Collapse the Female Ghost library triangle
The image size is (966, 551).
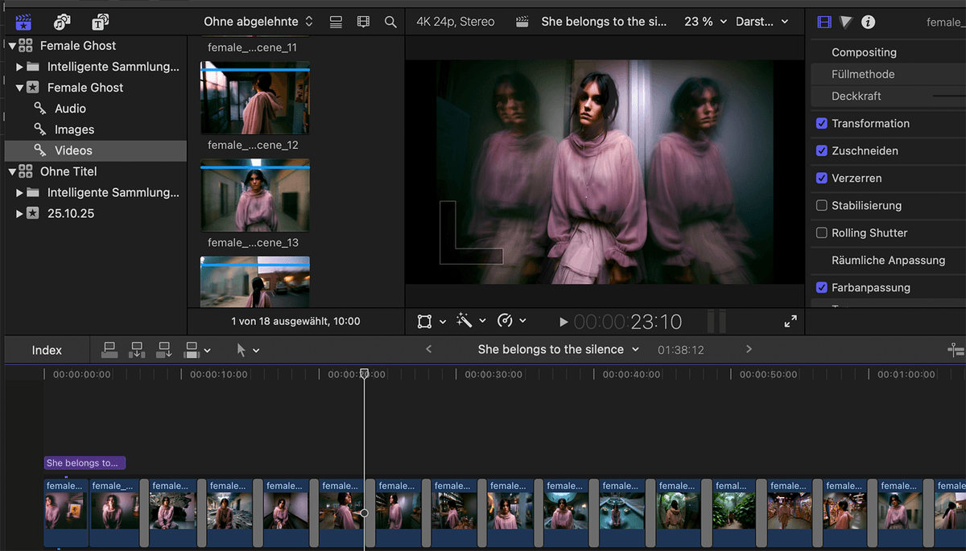[11, 46]
